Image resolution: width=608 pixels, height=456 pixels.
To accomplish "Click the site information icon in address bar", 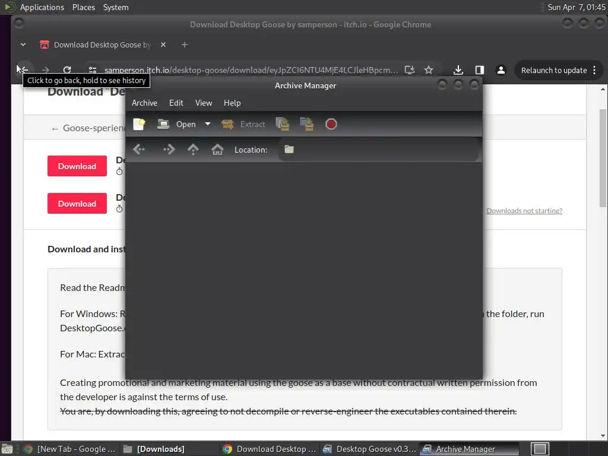I will click(x=92, y=70).
